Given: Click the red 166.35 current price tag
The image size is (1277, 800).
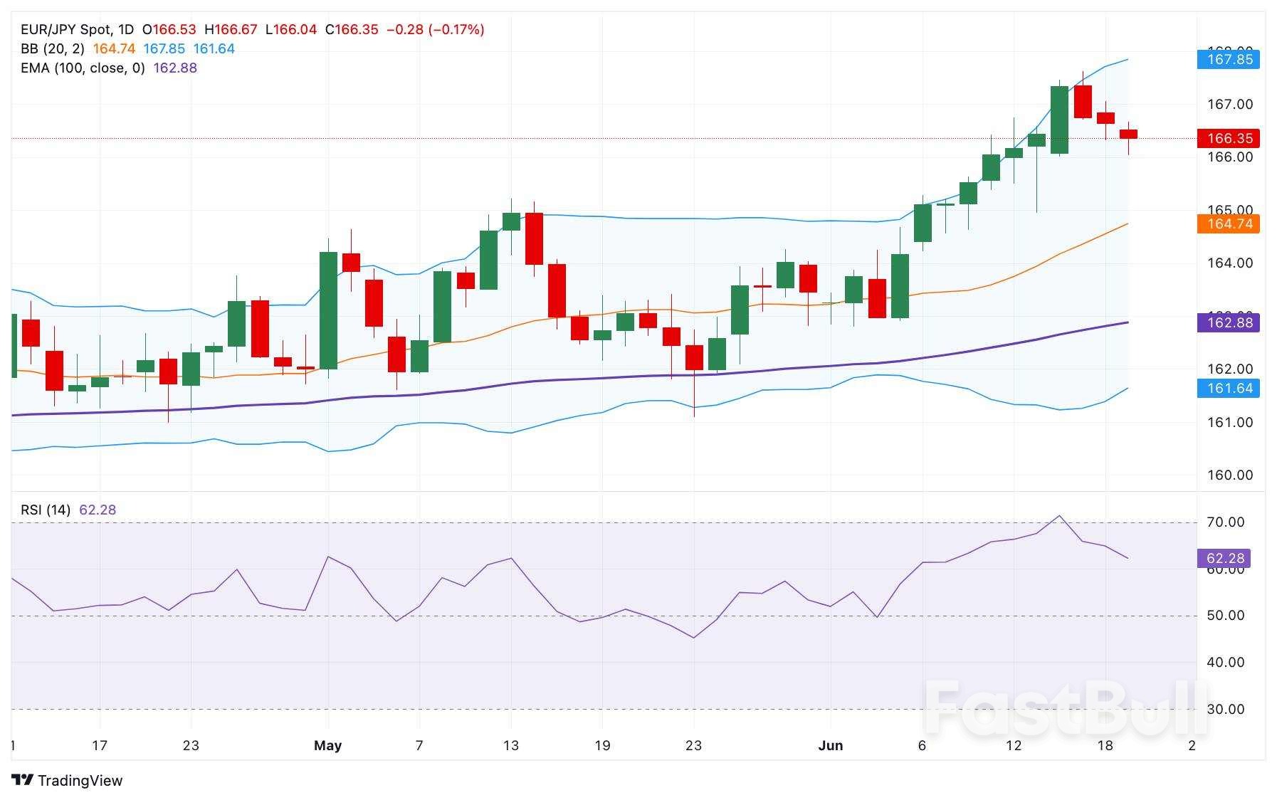Looking at the screenshot, I should click(x=1229, y=138).
